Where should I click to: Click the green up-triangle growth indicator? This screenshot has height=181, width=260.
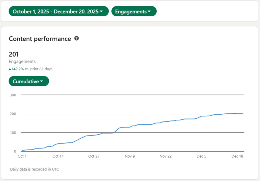coord(10,69)
